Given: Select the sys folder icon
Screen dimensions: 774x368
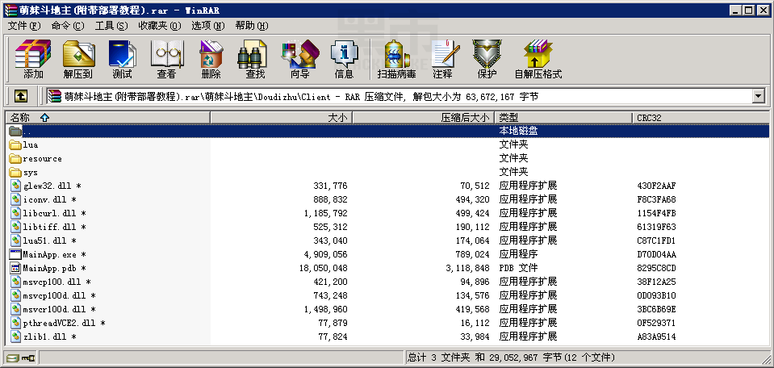Looking at the screenshot, I should point(15,173).
